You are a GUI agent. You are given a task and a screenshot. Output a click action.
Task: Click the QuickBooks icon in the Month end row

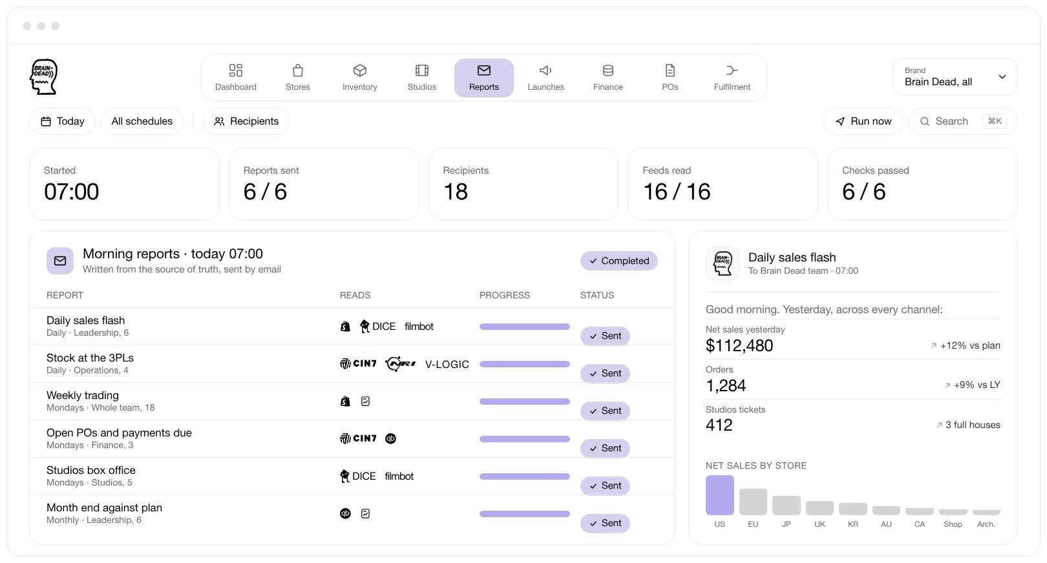pos(345,514)
